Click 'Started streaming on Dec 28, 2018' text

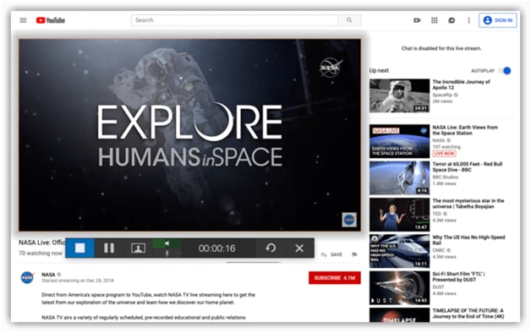click(x=78, y=281)
